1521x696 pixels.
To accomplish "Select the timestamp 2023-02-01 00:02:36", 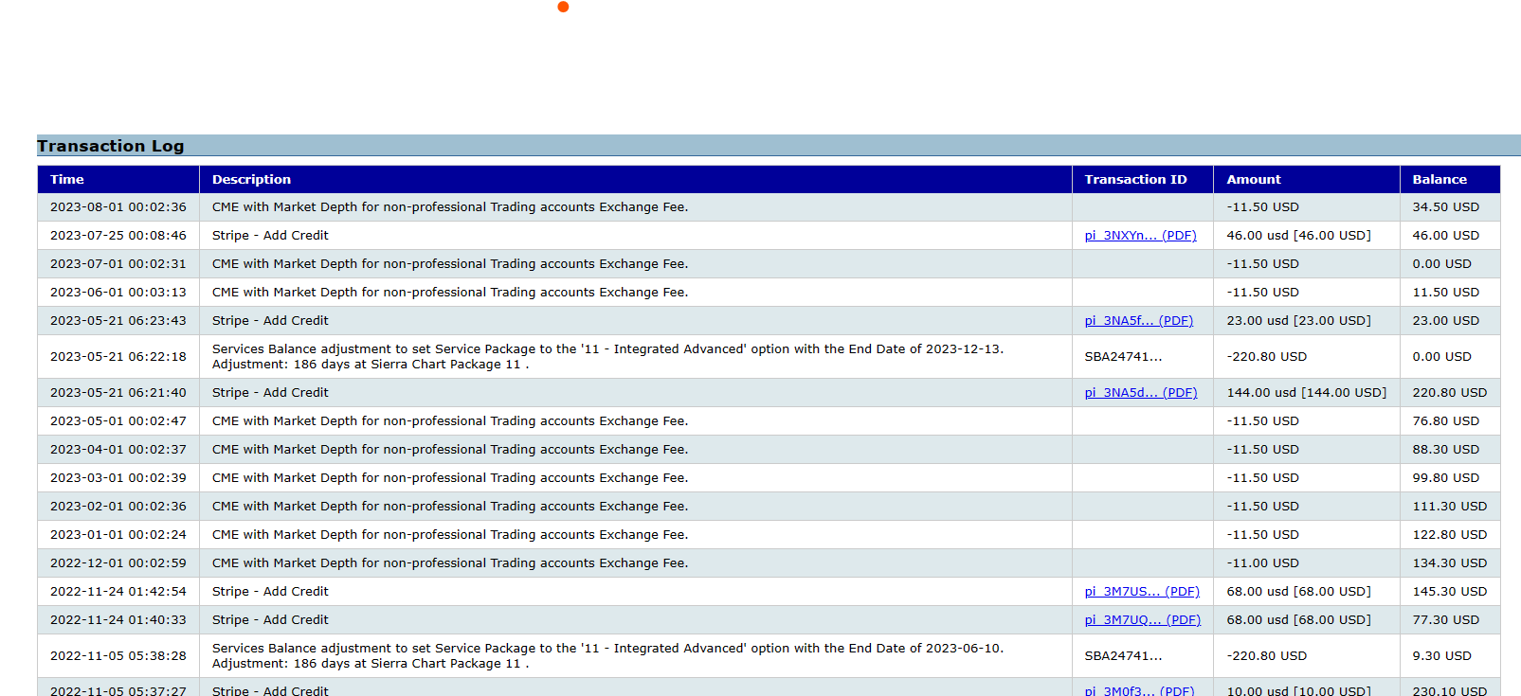I will coord(118,507).
